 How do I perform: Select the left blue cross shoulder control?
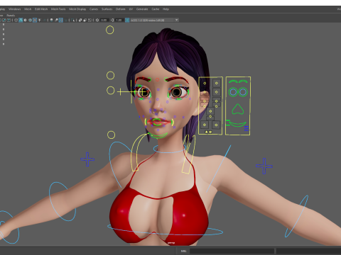point(87,159)
